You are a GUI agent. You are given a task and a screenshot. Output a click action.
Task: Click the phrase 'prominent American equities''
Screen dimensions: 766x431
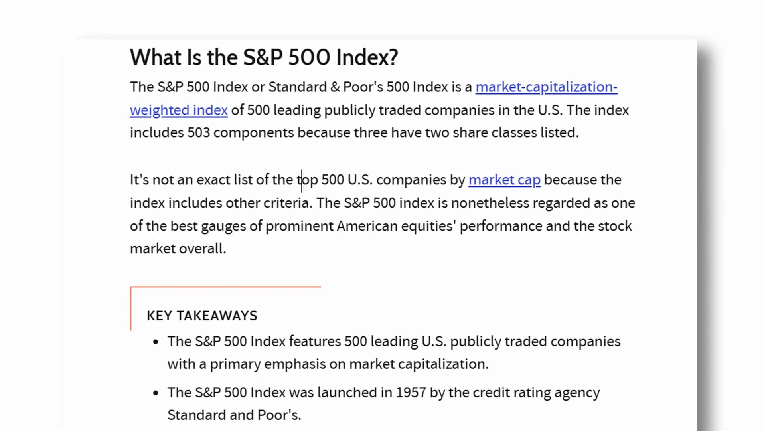[x=361, y=226]
